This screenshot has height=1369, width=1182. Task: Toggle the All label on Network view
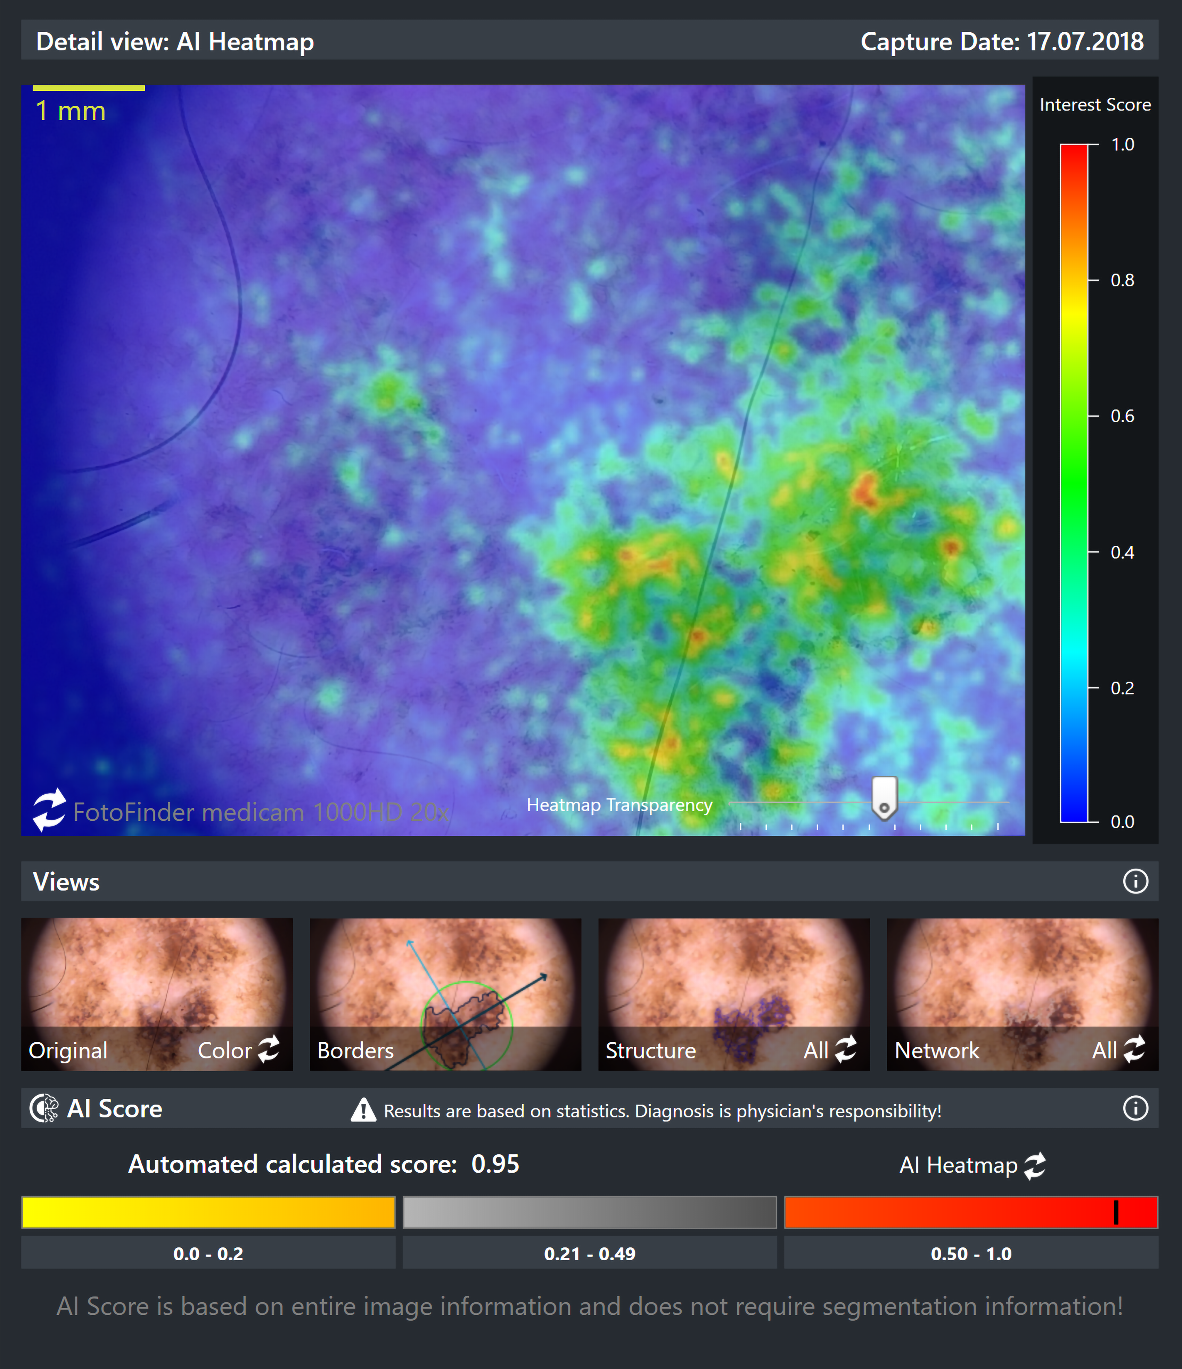tap(1104, 1050)
